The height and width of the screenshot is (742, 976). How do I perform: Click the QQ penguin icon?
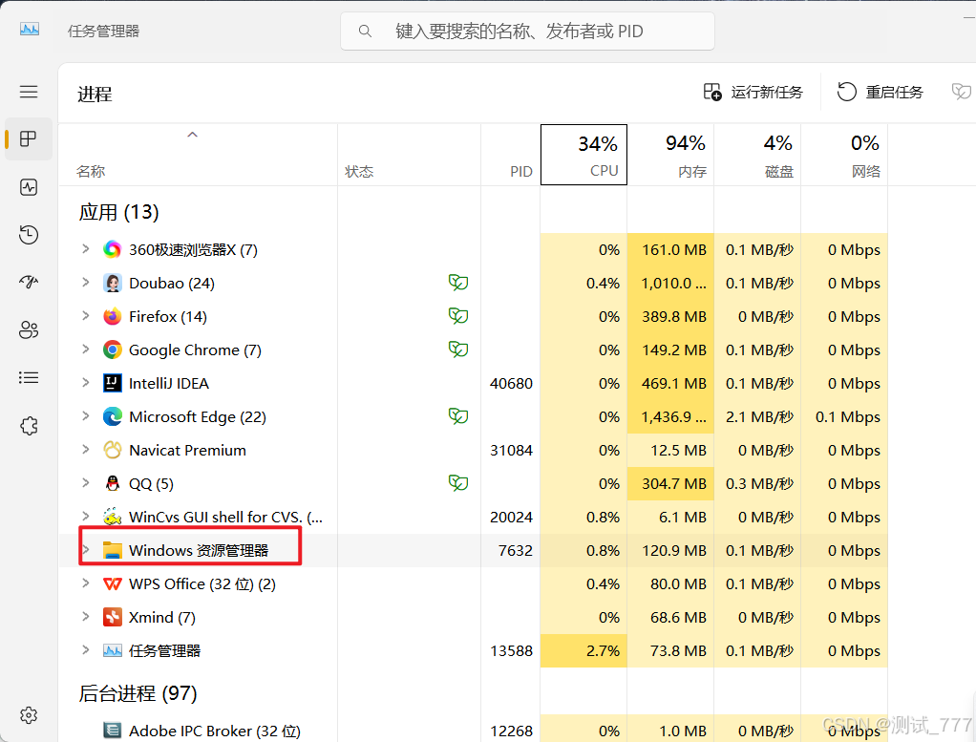(112, 483)
